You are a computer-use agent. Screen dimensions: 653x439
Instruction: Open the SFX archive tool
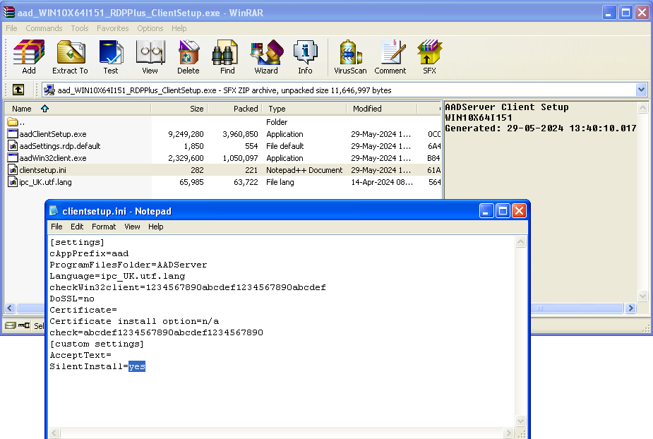(429, 57)
